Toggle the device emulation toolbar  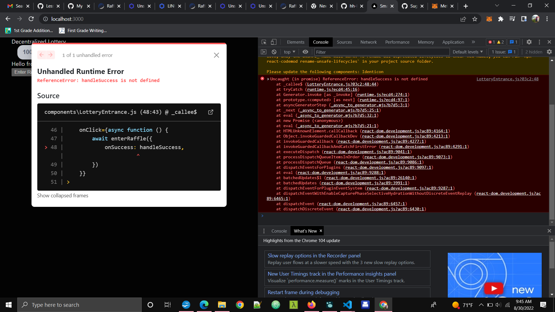tap(274, 42)
